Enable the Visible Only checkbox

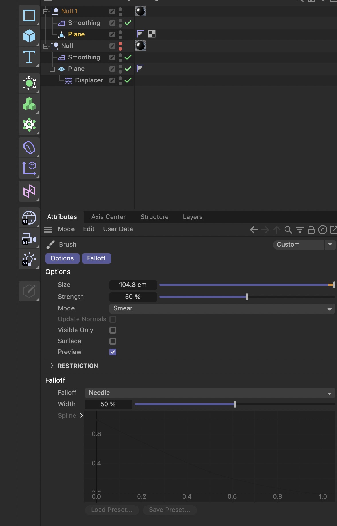tap(113, 330)
